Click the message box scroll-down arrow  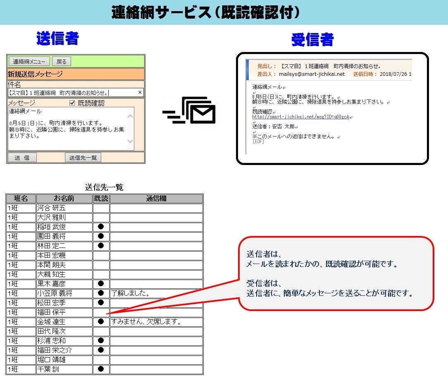(x=130, y=142)
